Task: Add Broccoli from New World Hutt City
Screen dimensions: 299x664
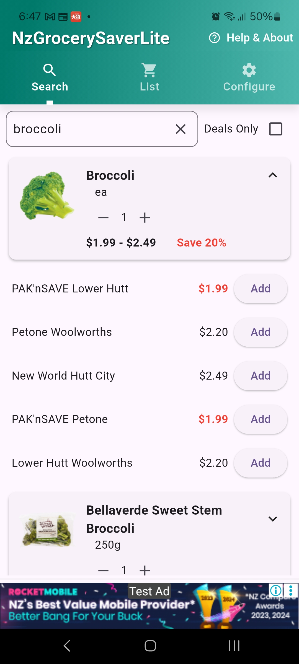Action: pos(260,376)
